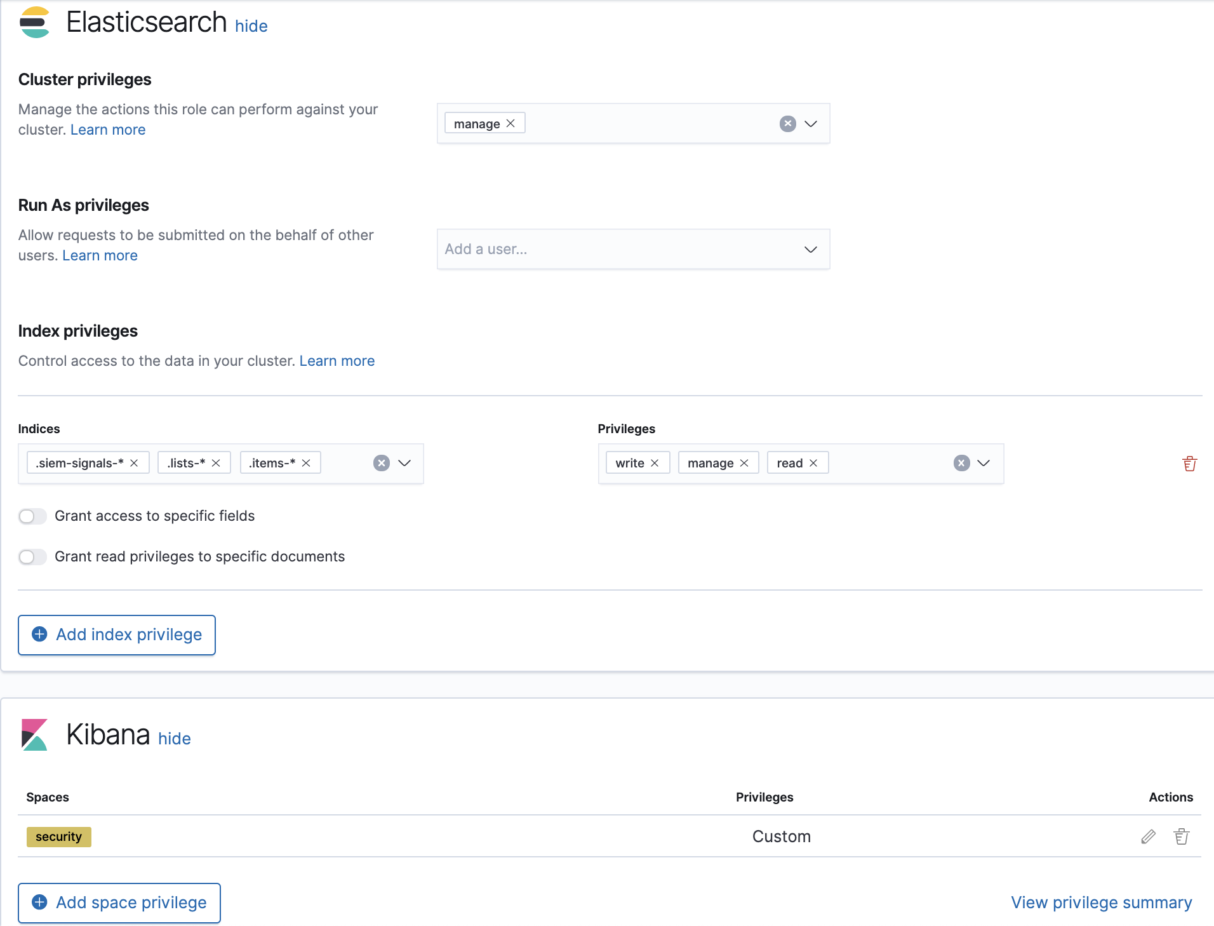Delete the security space privilege
The height and width of the screenshot is (926, 1214).
(1181, 836)
